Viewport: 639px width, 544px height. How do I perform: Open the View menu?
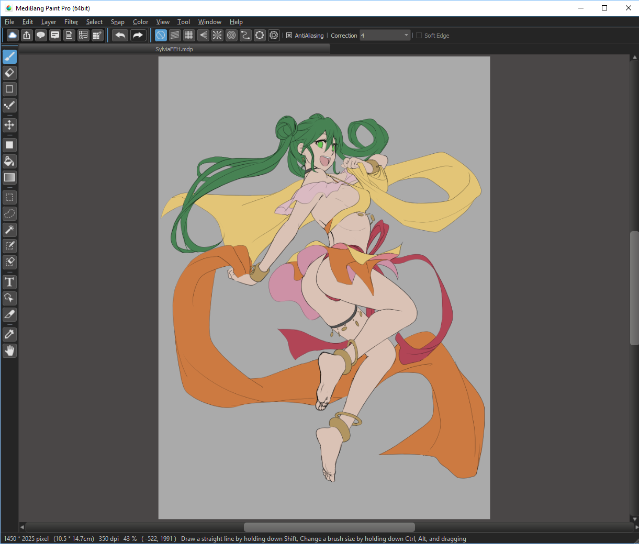[163, 22]
